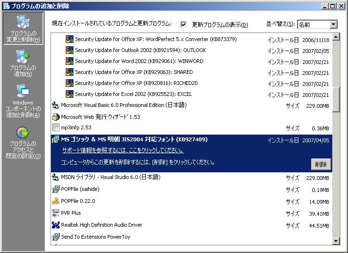Click the Realtek High Definition Audio Driver icon
This screenshot has width=348, height=253.
[x=56, y=225]
